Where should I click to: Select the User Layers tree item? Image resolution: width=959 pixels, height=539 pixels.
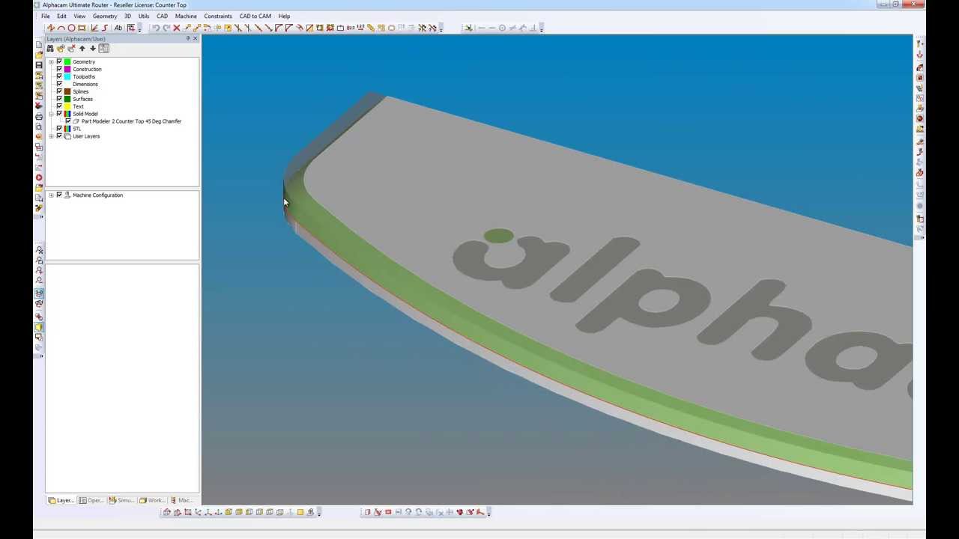tap(86, 136)
